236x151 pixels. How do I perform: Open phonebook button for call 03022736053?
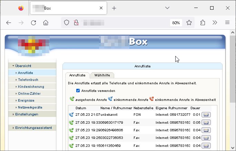coord(206,138)
